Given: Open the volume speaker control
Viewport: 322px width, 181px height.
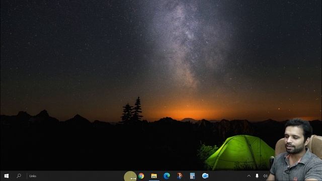Looking at the screenshot, I should (x=265, y=176).
